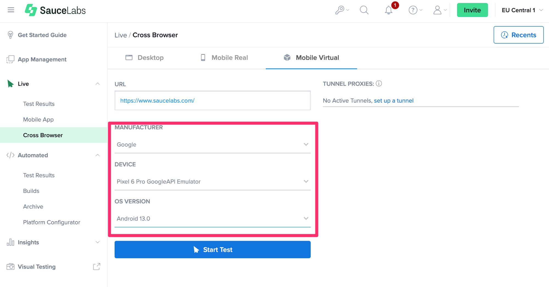Collapse the Automated section chevron
The height and width of the screenshot is (287, 549).
(x=97, y=155)
